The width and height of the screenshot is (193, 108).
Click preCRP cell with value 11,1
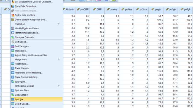click(x=83, y=32)
